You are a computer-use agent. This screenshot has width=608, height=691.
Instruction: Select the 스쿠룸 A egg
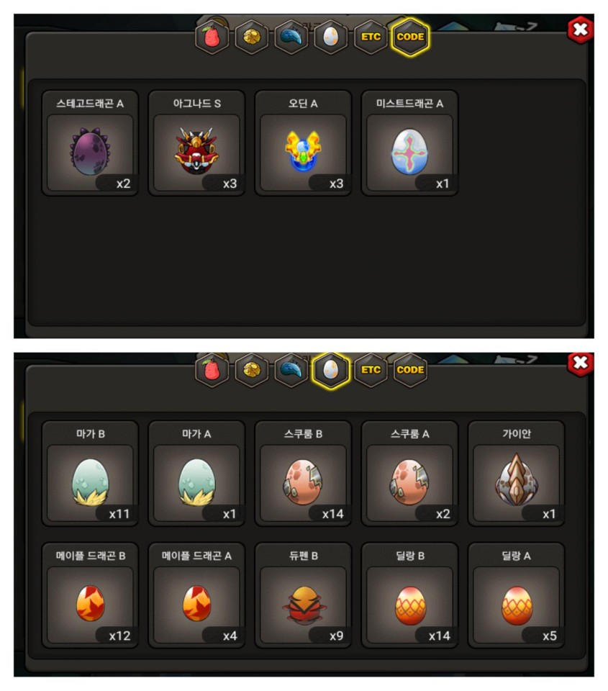point(409,474)
